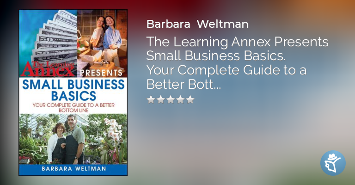Click the Learning Annex red logo on cover

coord(48,68)
